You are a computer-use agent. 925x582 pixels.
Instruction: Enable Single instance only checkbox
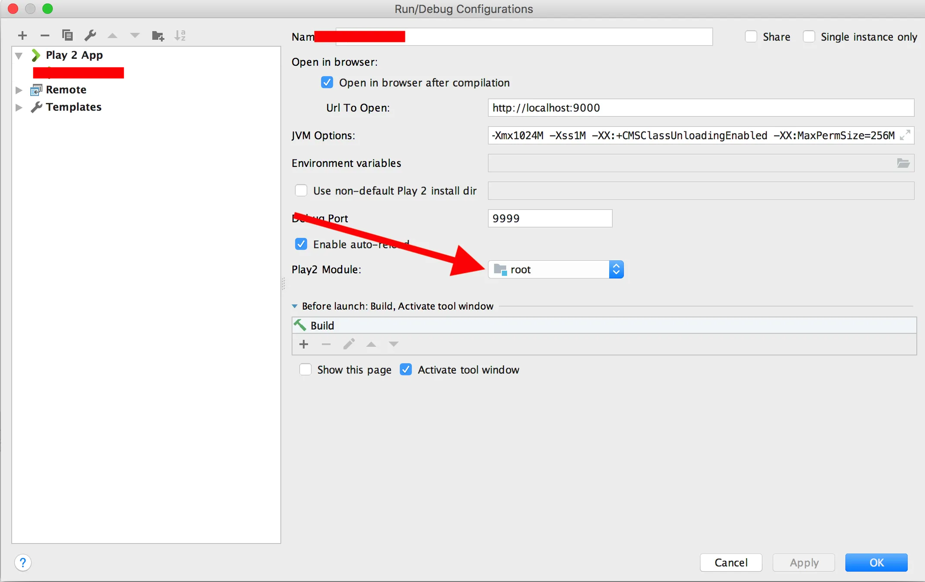click(809, 37)
